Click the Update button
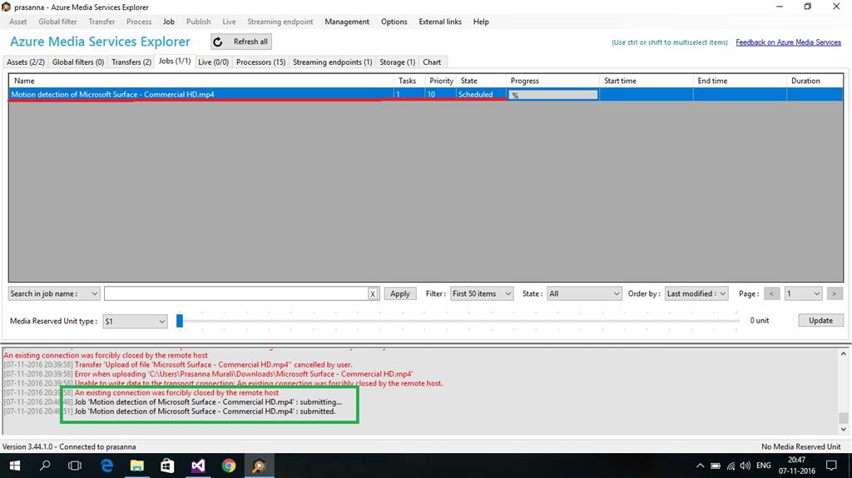This screenshot has width=852, height=478. [820, 320]
